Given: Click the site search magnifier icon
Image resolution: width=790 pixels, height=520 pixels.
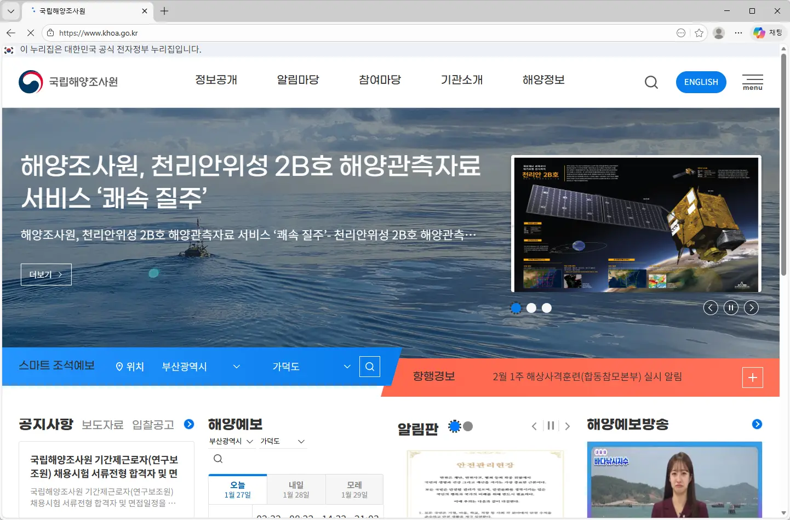Looking at the screenshot, I should (651, 82).
